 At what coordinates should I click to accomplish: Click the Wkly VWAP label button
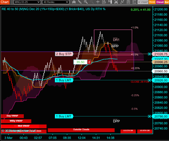(16, 121)
